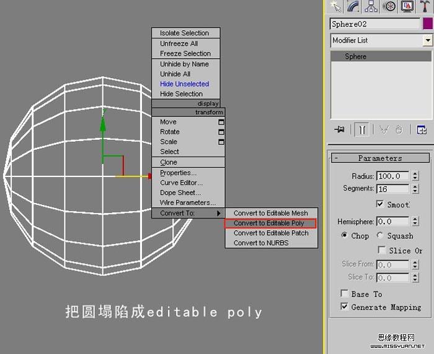Open the Display command panel tab
Image resolution: width=434 pixels, height=354 pixels.
point(407,6)
